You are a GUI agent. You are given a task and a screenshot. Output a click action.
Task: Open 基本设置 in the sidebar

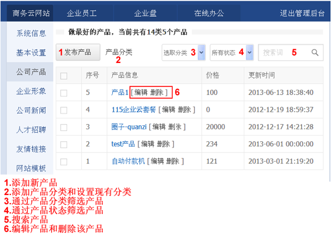click(31, 52)
